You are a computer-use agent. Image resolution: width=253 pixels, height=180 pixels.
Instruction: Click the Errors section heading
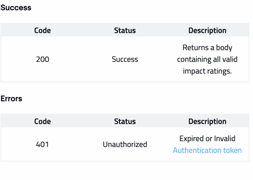(11, 98)
